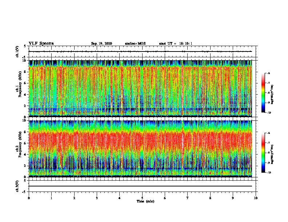Click the time axis tick label "5"
288x222 pixels.
click(x=142, y=198)
